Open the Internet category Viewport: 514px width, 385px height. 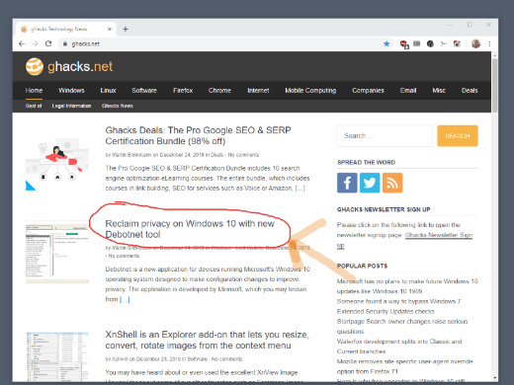click(x=258, y=90)
